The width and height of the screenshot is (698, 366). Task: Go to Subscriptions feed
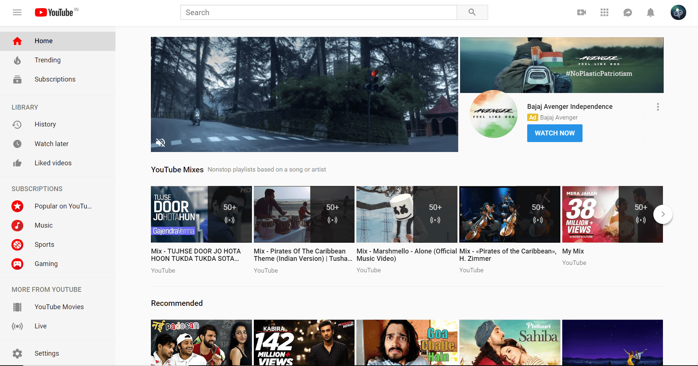[x=55, y=79]
